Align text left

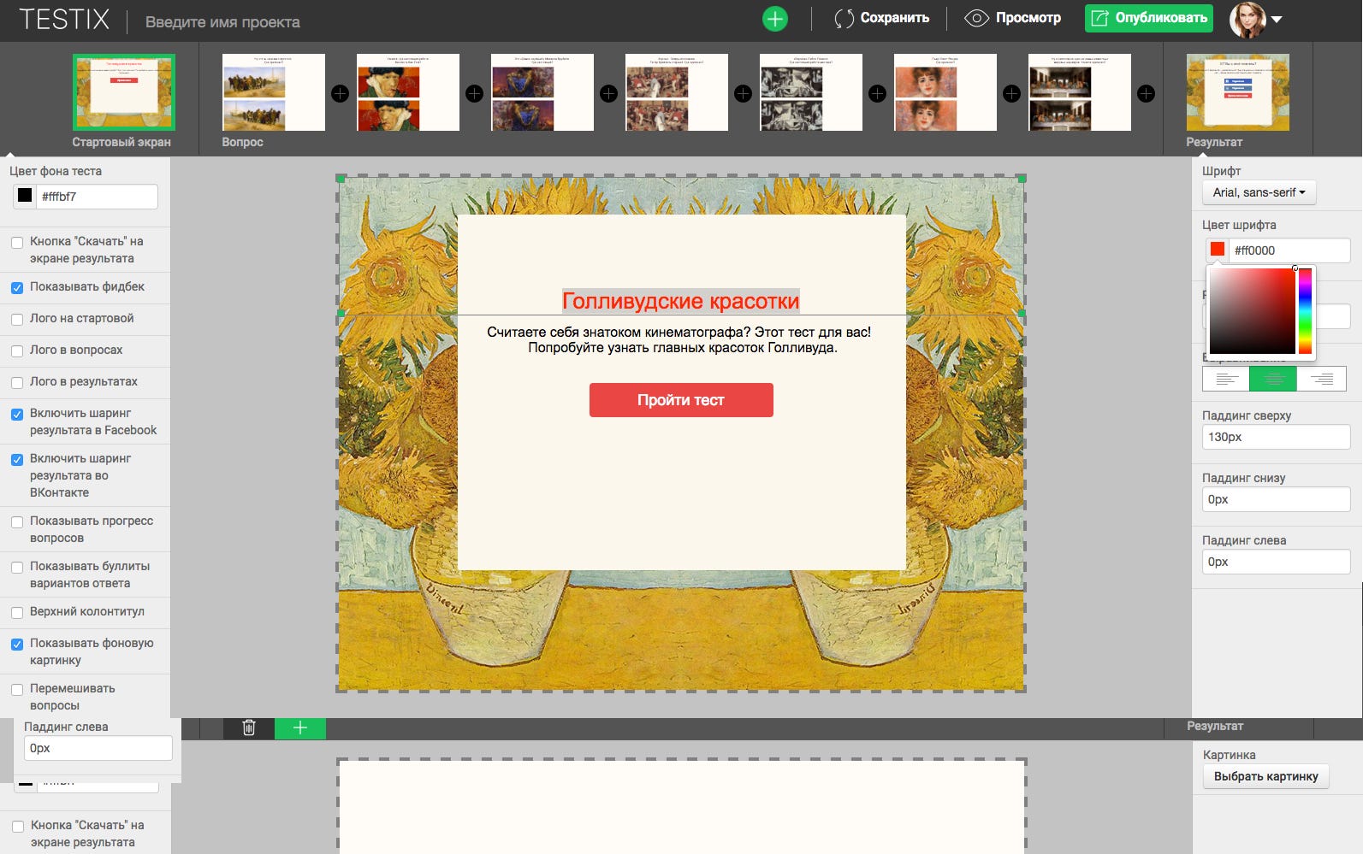[1226, 379]
